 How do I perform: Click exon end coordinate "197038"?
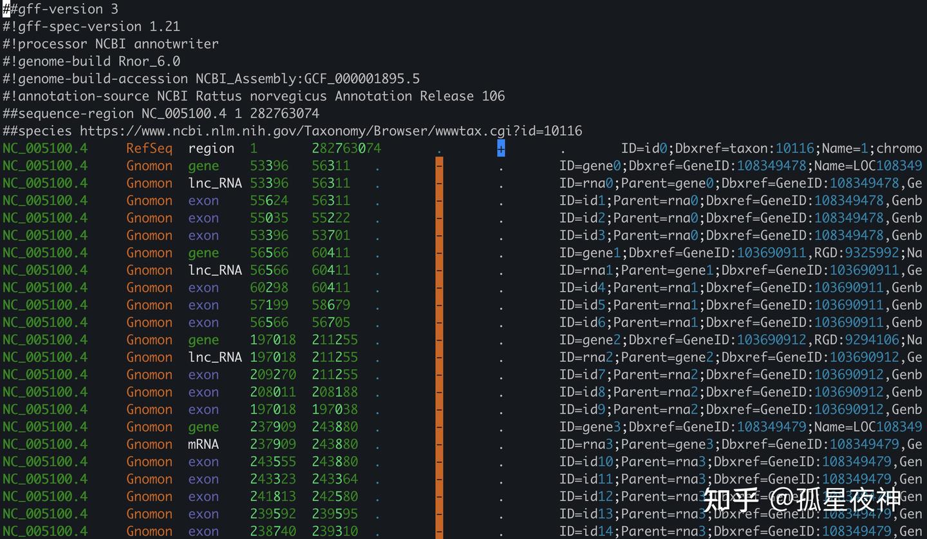tap(335, 409)
